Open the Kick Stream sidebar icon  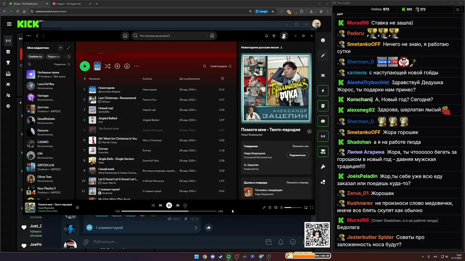tap(8, 41)
